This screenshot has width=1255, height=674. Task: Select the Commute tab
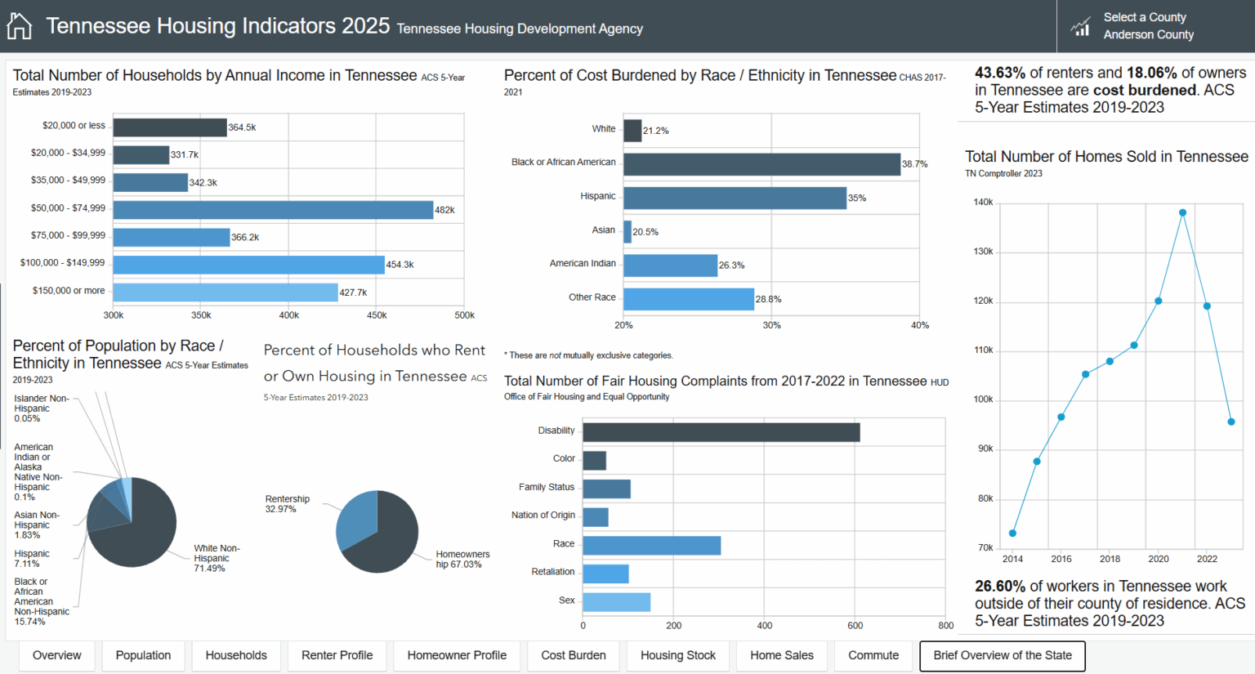[x=873, y=655]
